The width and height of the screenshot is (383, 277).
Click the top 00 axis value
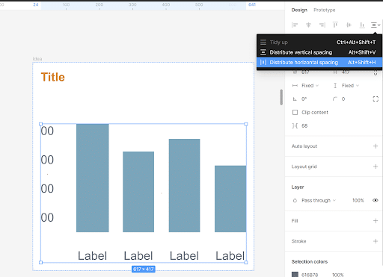(x=47, y=131)
